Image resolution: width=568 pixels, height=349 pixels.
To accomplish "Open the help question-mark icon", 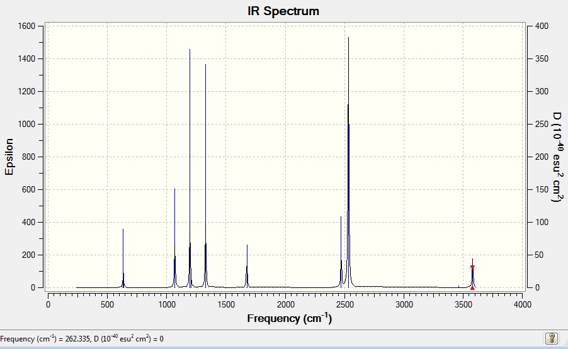I will pos(552,338).
